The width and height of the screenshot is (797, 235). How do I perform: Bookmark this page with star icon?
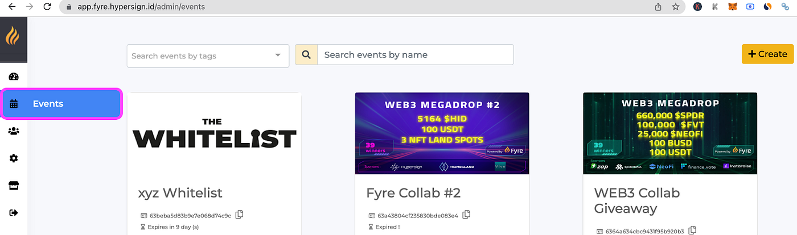675,7
